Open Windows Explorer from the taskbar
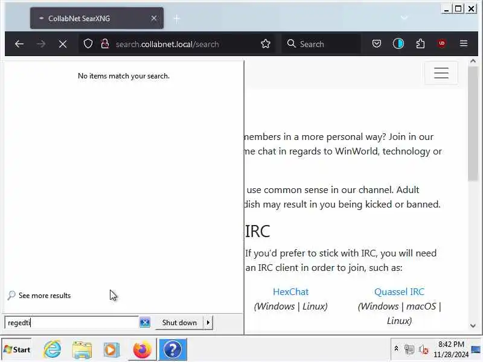This screenshot has width=483, height=362. tap(82, 349)
